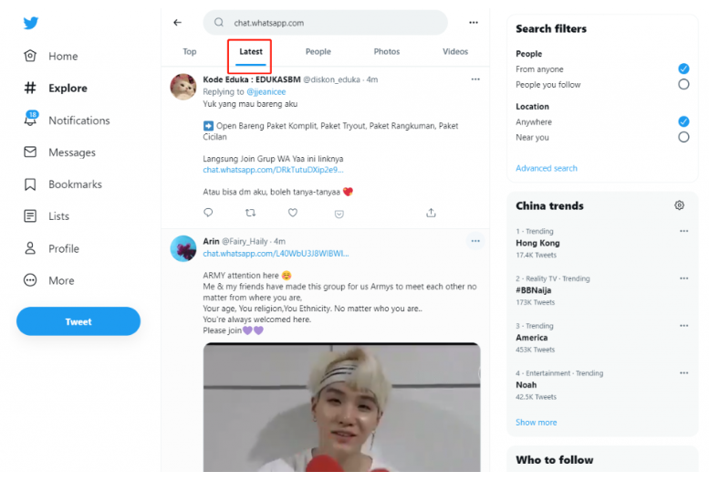Switch to the People tab

coord(318,51)
